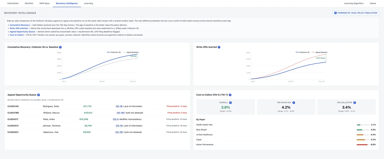Follow the Cumulative Recovery description link

[x=20, y=25]
